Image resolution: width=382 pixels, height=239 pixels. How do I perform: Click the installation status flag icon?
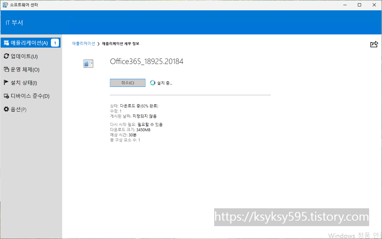pyautogui.click(x=6, y=82)
